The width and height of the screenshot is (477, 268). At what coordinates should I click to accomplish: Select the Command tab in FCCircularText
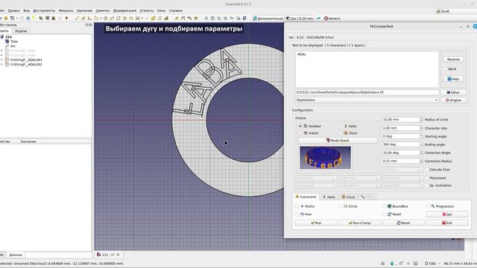306,197
